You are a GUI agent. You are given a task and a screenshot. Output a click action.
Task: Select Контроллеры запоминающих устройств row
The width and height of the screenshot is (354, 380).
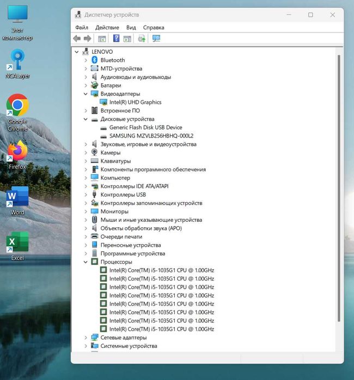(x=151, y=203)
